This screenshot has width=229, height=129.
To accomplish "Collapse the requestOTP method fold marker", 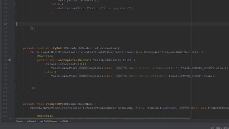I will (15, 104).
